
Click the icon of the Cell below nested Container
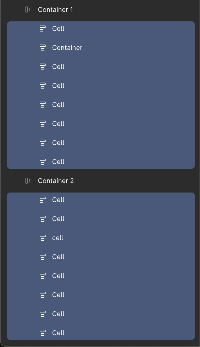coord(43,67)
